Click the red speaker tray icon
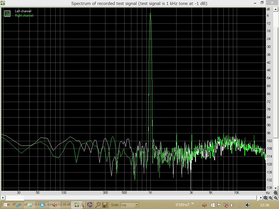The height and width of the screenshot is (209, 279). pyautogui.click(x=204, y=205)
